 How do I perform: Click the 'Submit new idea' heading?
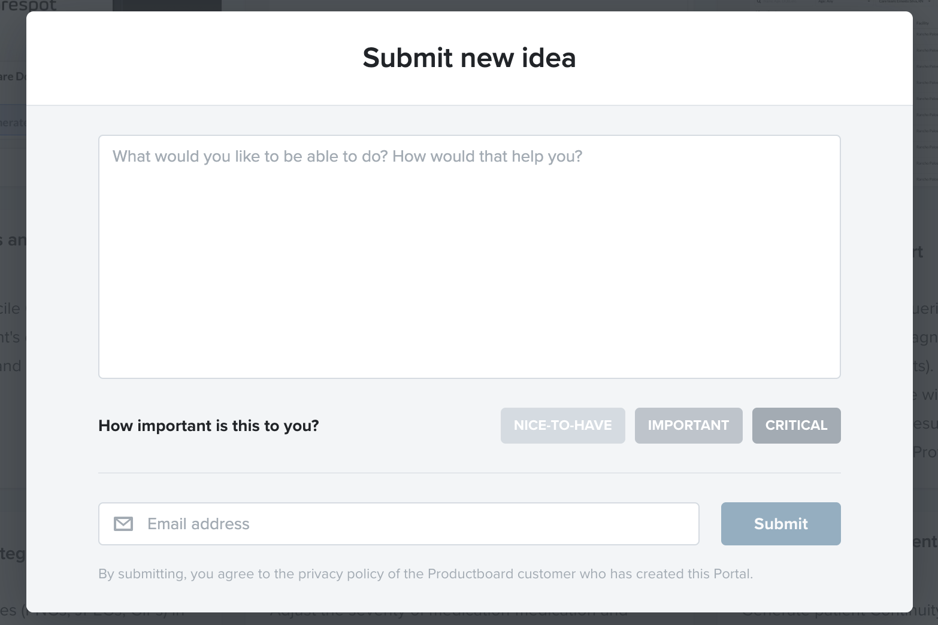pos(470,58)
